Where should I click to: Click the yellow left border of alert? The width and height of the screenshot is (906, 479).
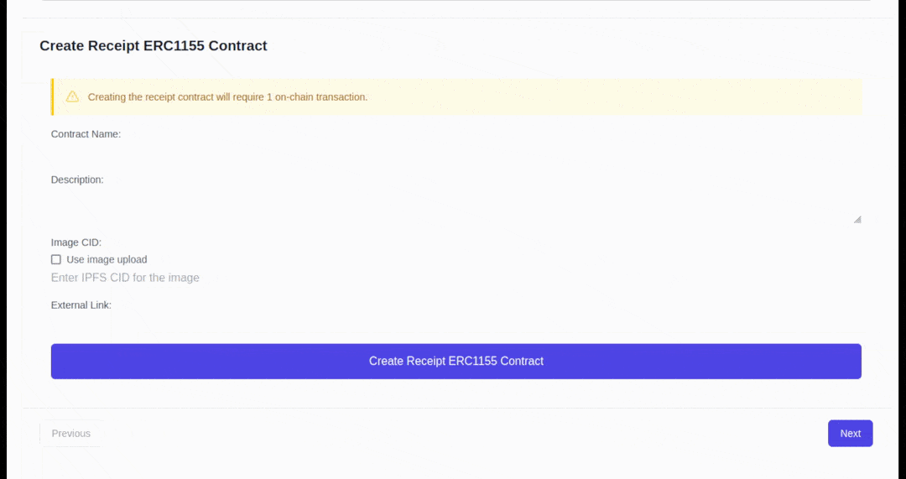[x=52, y=96]
